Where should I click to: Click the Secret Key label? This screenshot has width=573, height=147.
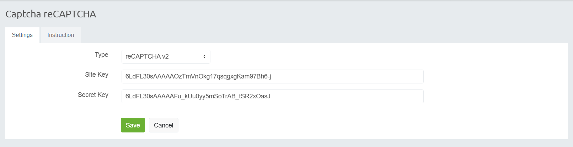93,95
